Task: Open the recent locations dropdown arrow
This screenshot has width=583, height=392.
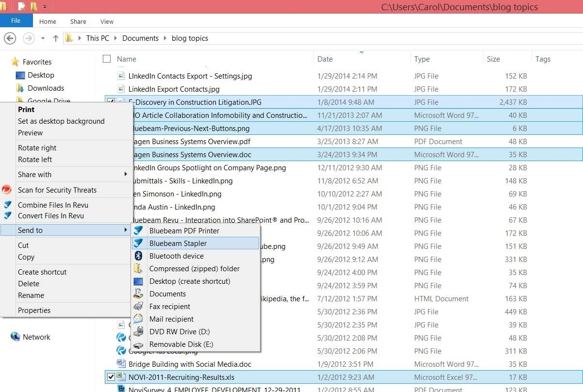Action: tap(42, 38)
